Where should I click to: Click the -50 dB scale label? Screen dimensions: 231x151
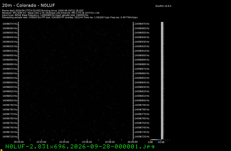[161, 142]
